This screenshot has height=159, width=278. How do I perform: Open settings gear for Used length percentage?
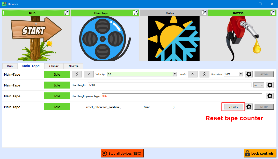click(x=270, y=96)
